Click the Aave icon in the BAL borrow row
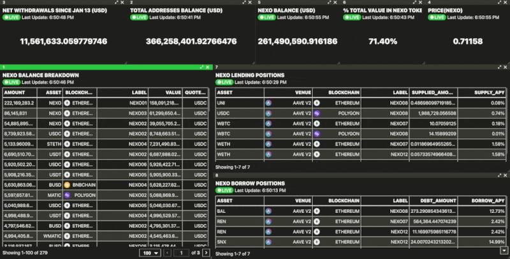The width and height of the screenshot is (510, 259). click(x=268, y=211)
